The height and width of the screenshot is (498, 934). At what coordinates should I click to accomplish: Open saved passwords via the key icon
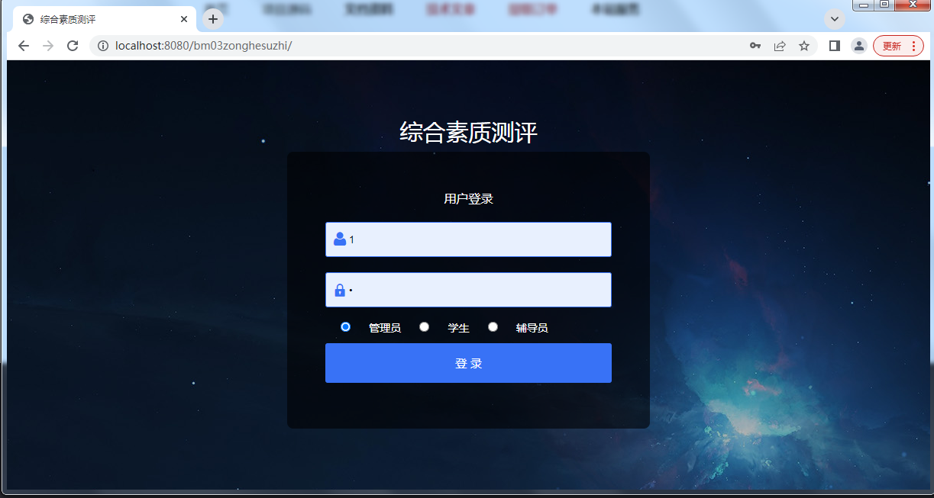(755, 46)
